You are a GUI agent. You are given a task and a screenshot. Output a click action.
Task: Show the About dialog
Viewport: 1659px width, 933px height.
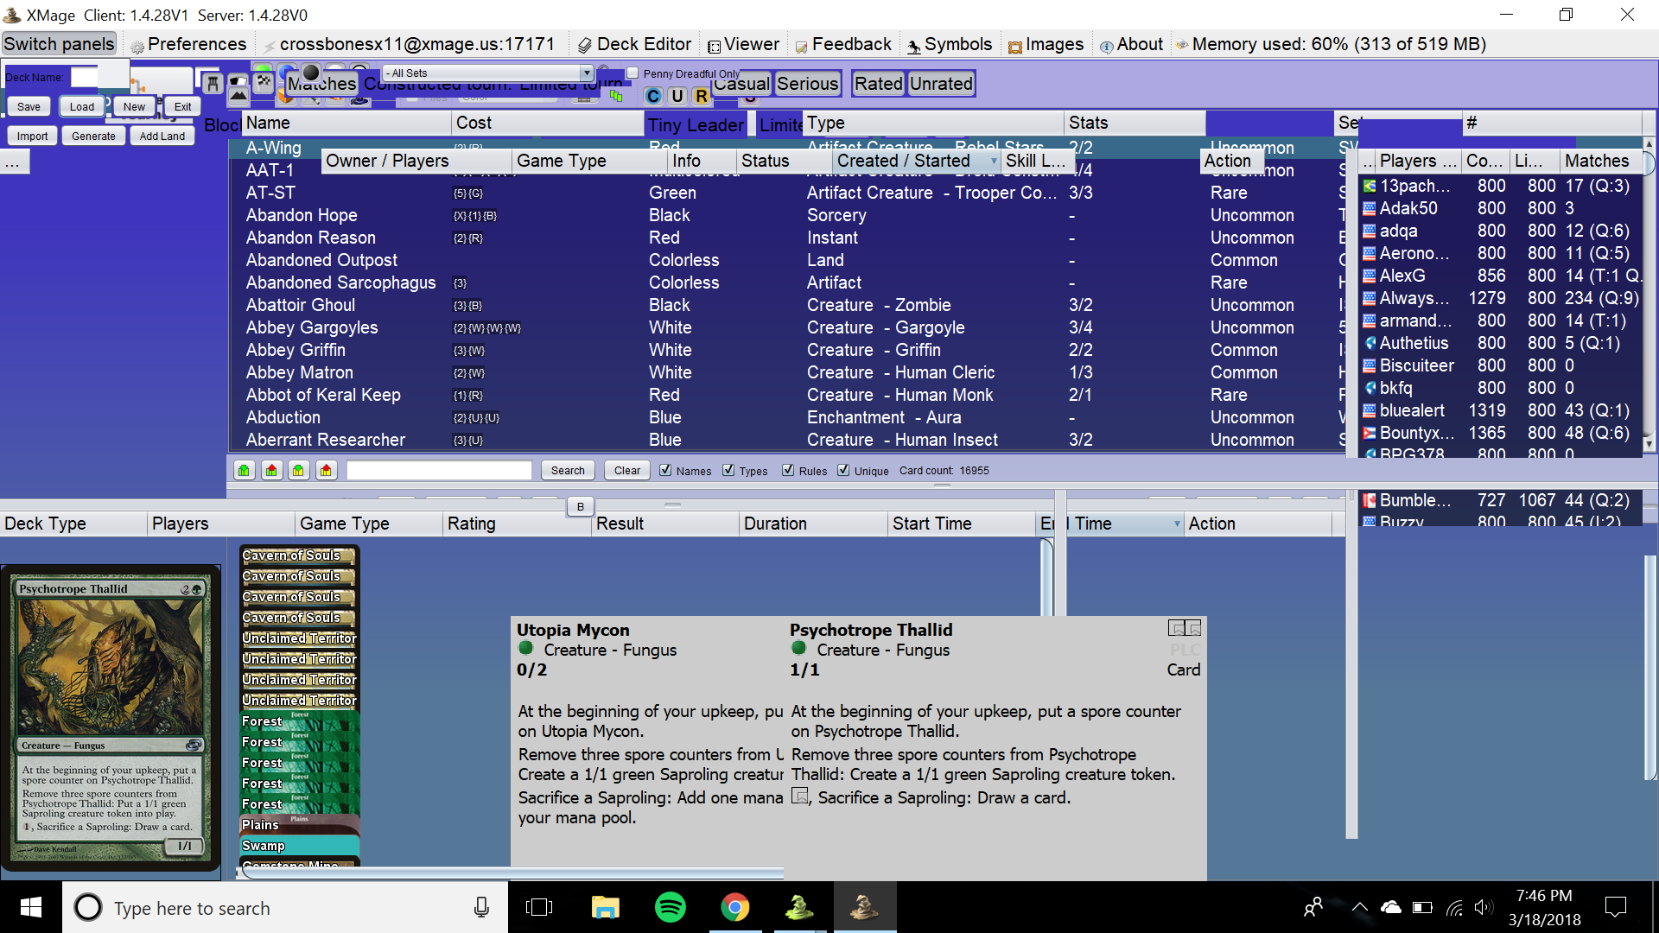click(x=1131, y=44)
